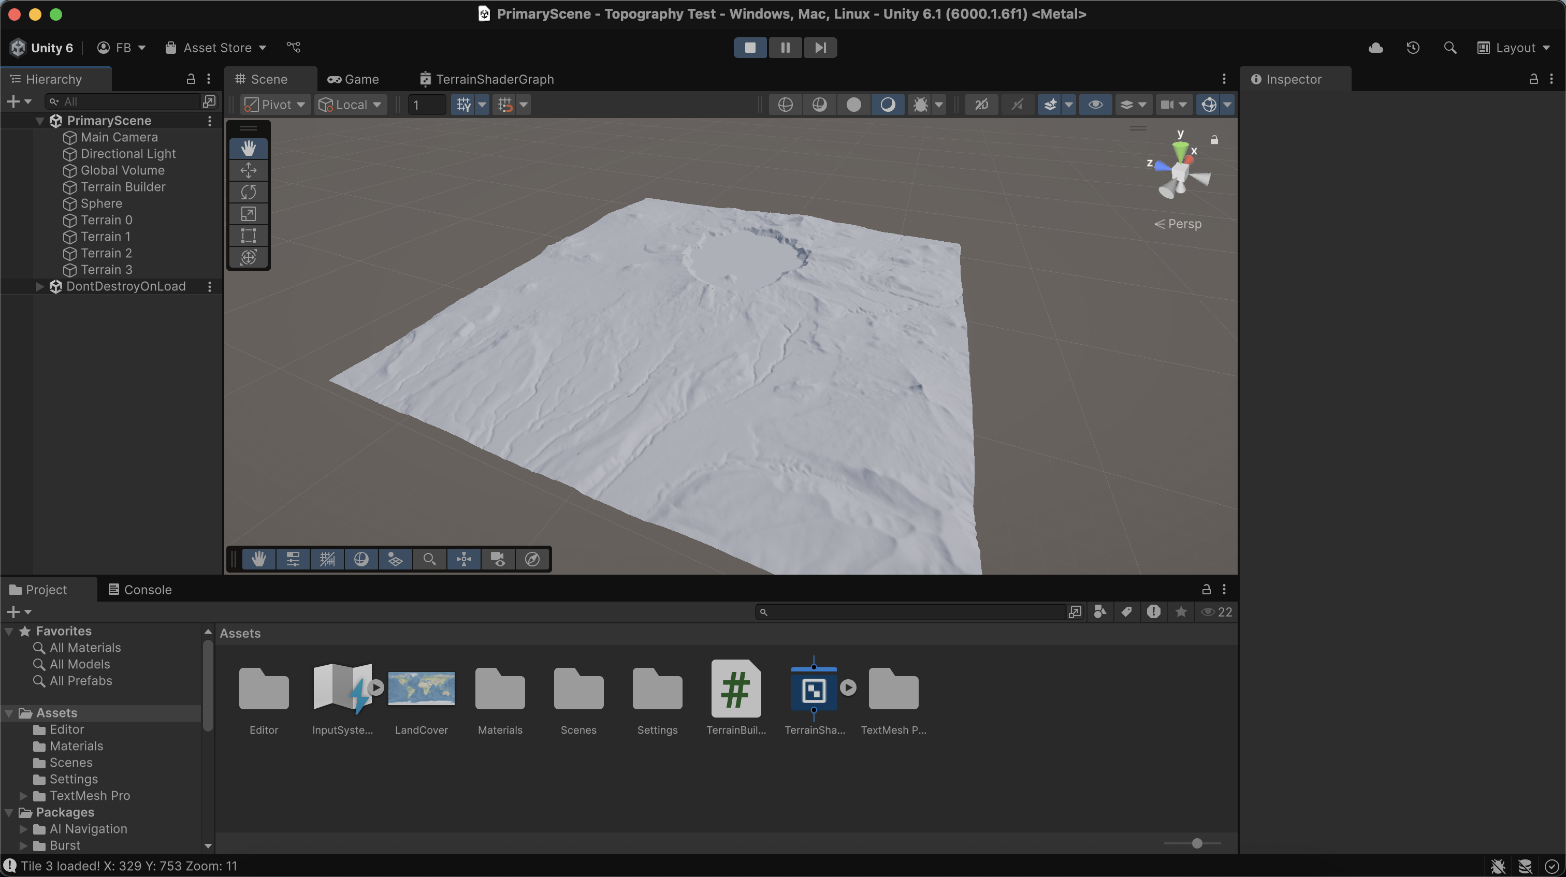Click the search magnifier in the bottom scene toolbar
This screenshot has width=1566, height=877.
coord(430,559)
